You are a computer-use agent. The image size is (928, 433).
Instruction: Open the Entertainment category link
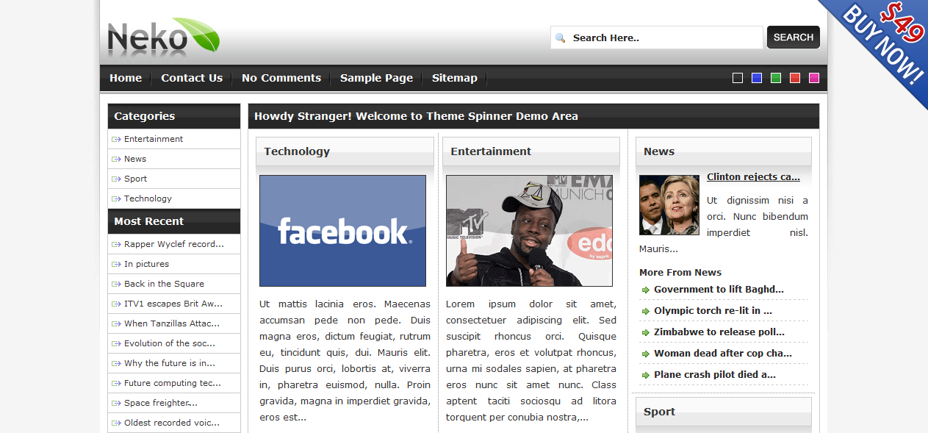pos(154,139)
